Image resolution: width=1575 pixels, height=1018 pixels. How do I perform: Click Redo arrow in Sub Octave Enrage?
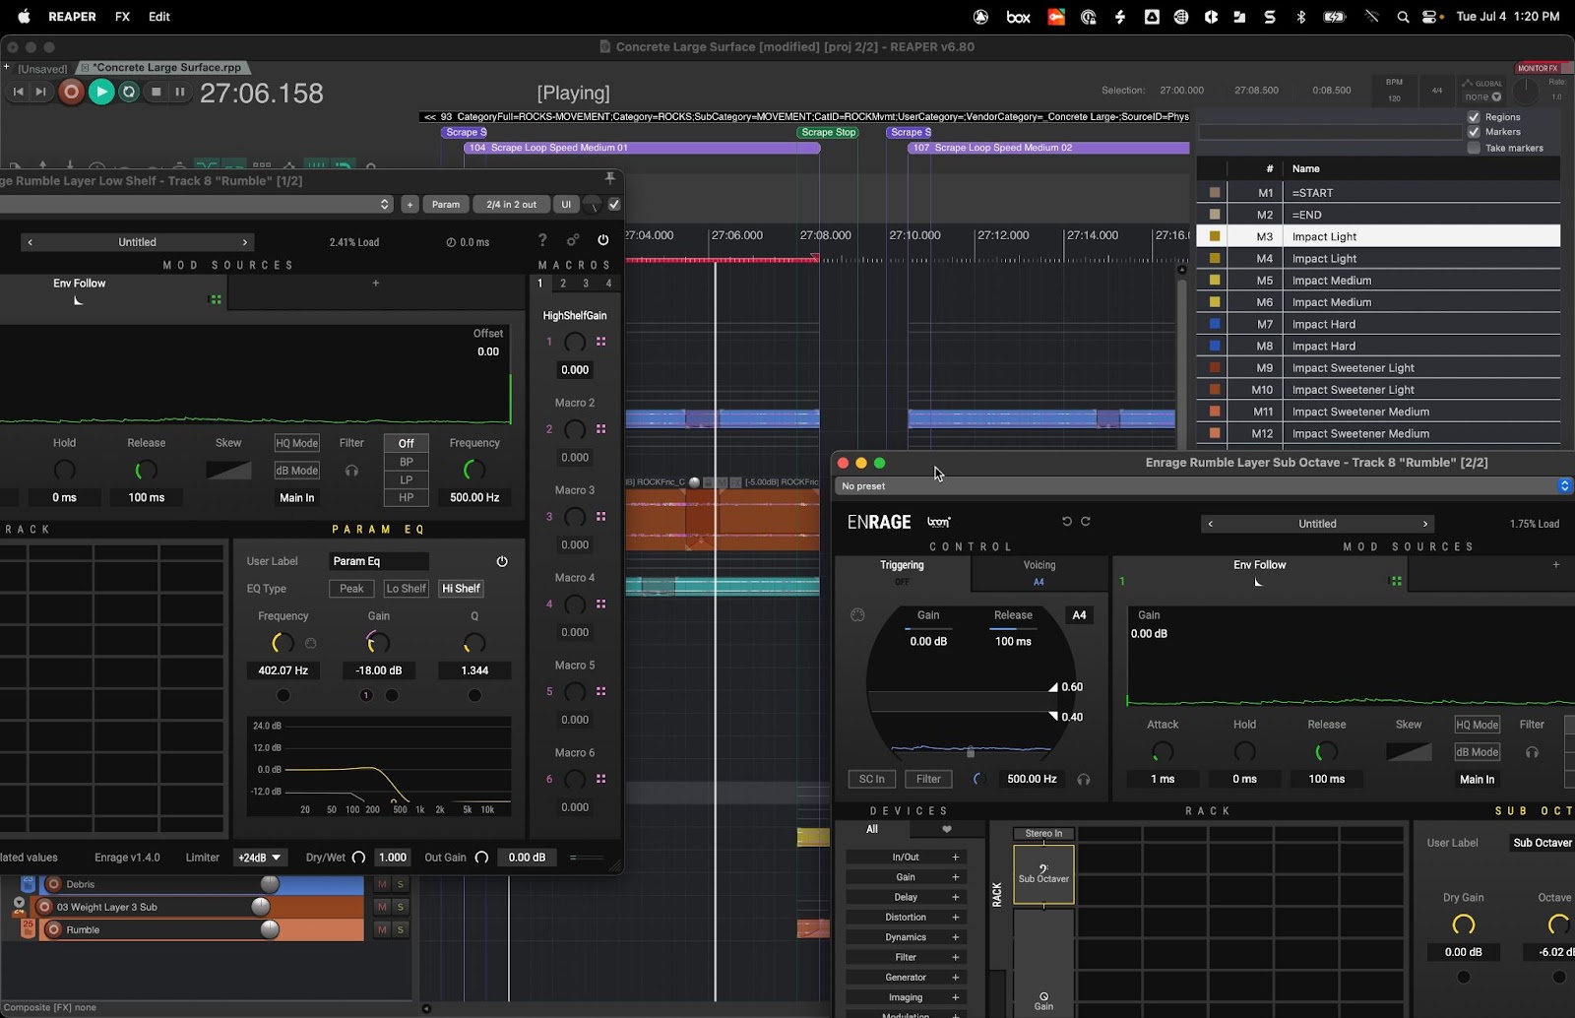tap(1086, 522)
